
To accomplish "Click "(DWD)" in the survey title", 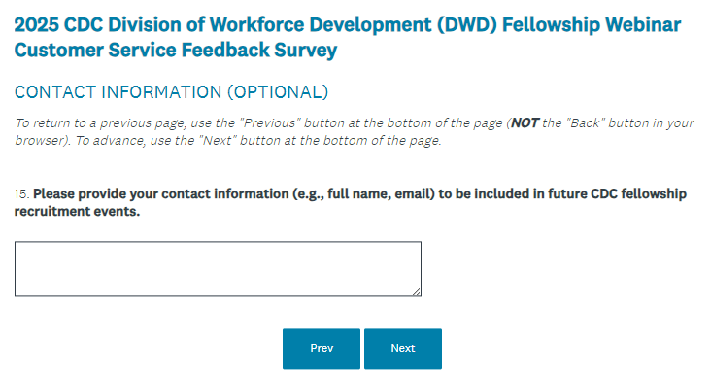I will [x=466, y=24].
